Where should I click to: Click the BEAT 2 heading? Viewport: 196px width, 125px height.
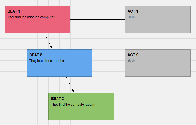coord(36,55)
